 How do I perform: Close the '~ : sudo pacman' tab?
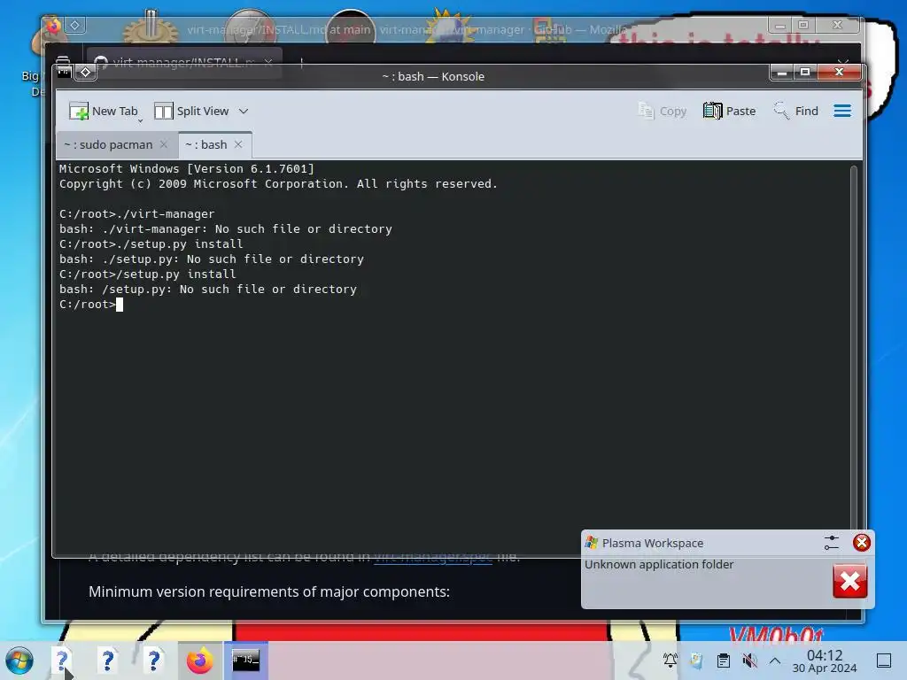pos(164,144)
